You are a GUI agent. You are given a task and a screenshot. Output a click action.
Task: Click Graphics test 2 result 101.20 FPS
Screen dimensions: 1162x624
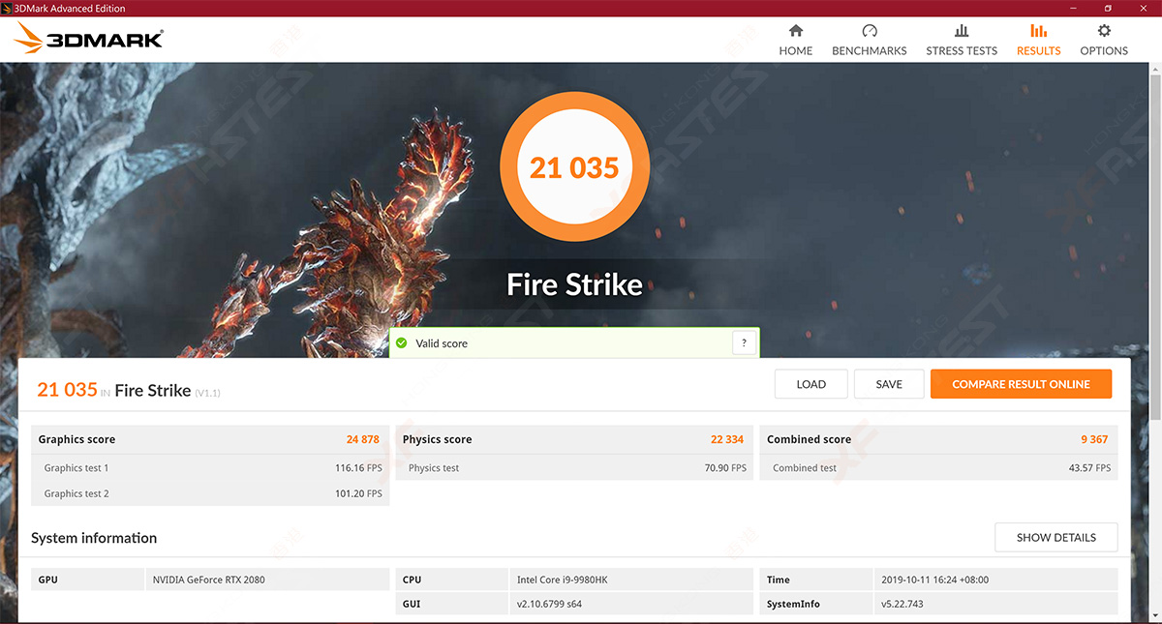click(x=358, y=493)
